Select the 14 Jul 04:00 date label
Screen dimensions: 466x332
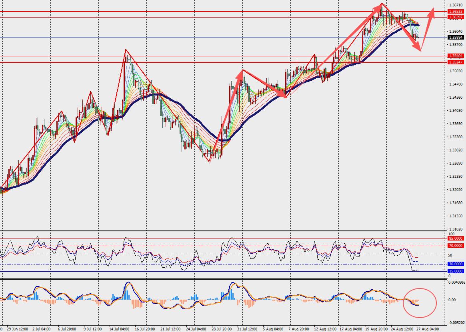point(119,329)
